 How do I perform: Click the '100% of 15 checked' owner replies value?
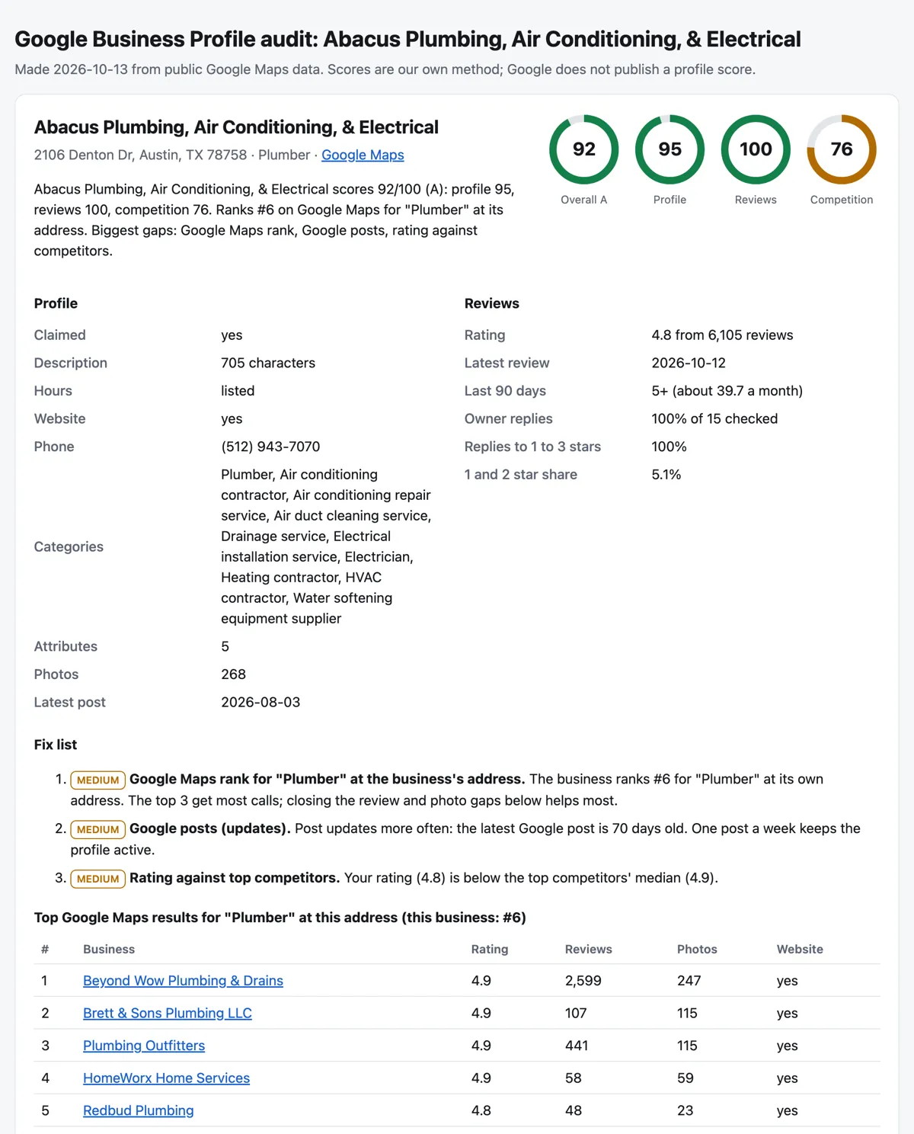coord(714,418)
